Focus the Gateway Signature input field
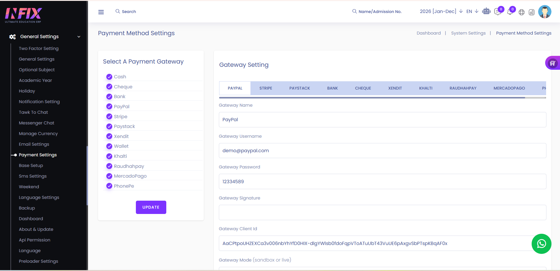The height and width of the screenshot is (271, 560). pyautogui.click(x=382, y=212)
